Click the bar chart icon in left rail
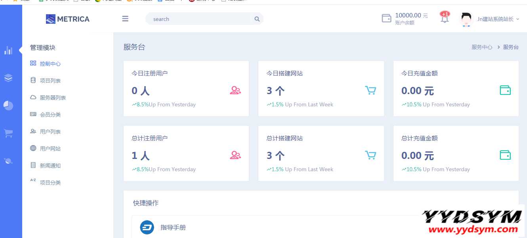 (8, 50)
